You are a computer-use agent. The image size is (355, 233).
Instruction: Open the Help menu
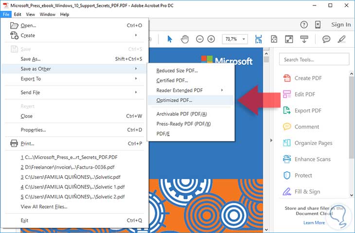65,14
